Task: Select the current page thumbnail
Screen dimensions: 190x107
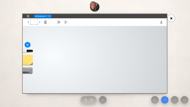Action: coord(34,22)
